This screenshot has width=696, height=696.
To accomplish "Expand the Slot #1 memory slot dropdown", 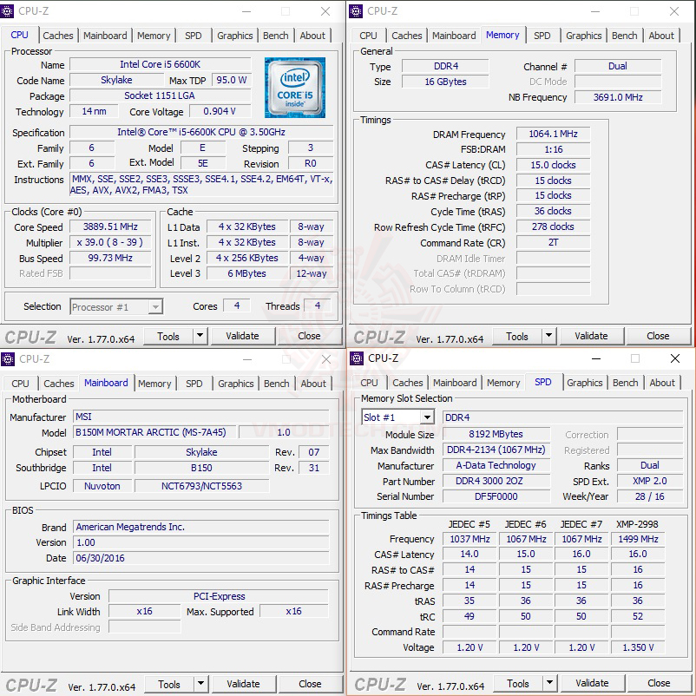I will [427, 417].
